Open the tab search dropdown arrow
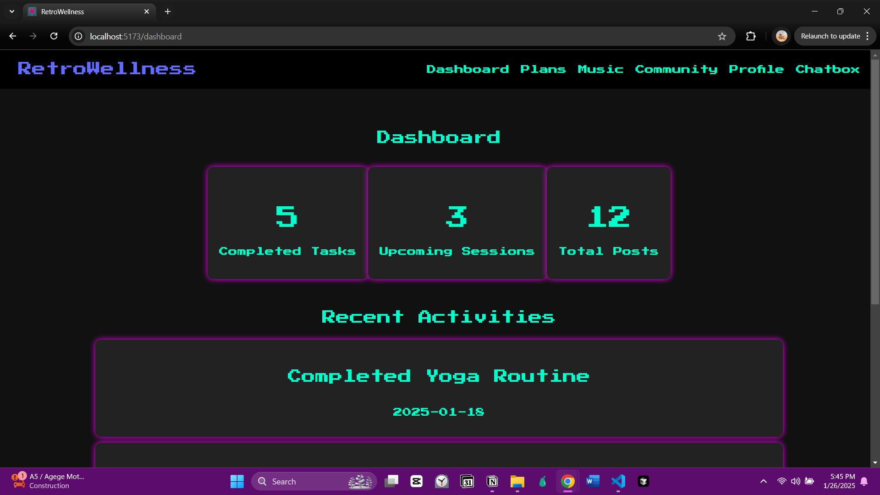The image size is (880, 495). [x=12, y=11]
